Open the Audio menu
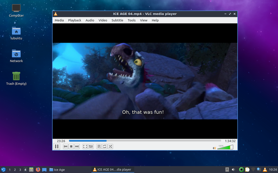Screen dimensions: 278x173 tap(90, 20)
